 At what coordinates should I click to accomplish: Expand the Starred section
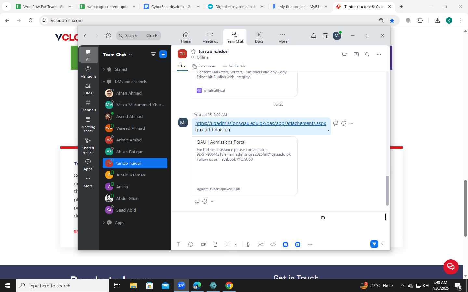pyautogui.click(x=104, y=69)
